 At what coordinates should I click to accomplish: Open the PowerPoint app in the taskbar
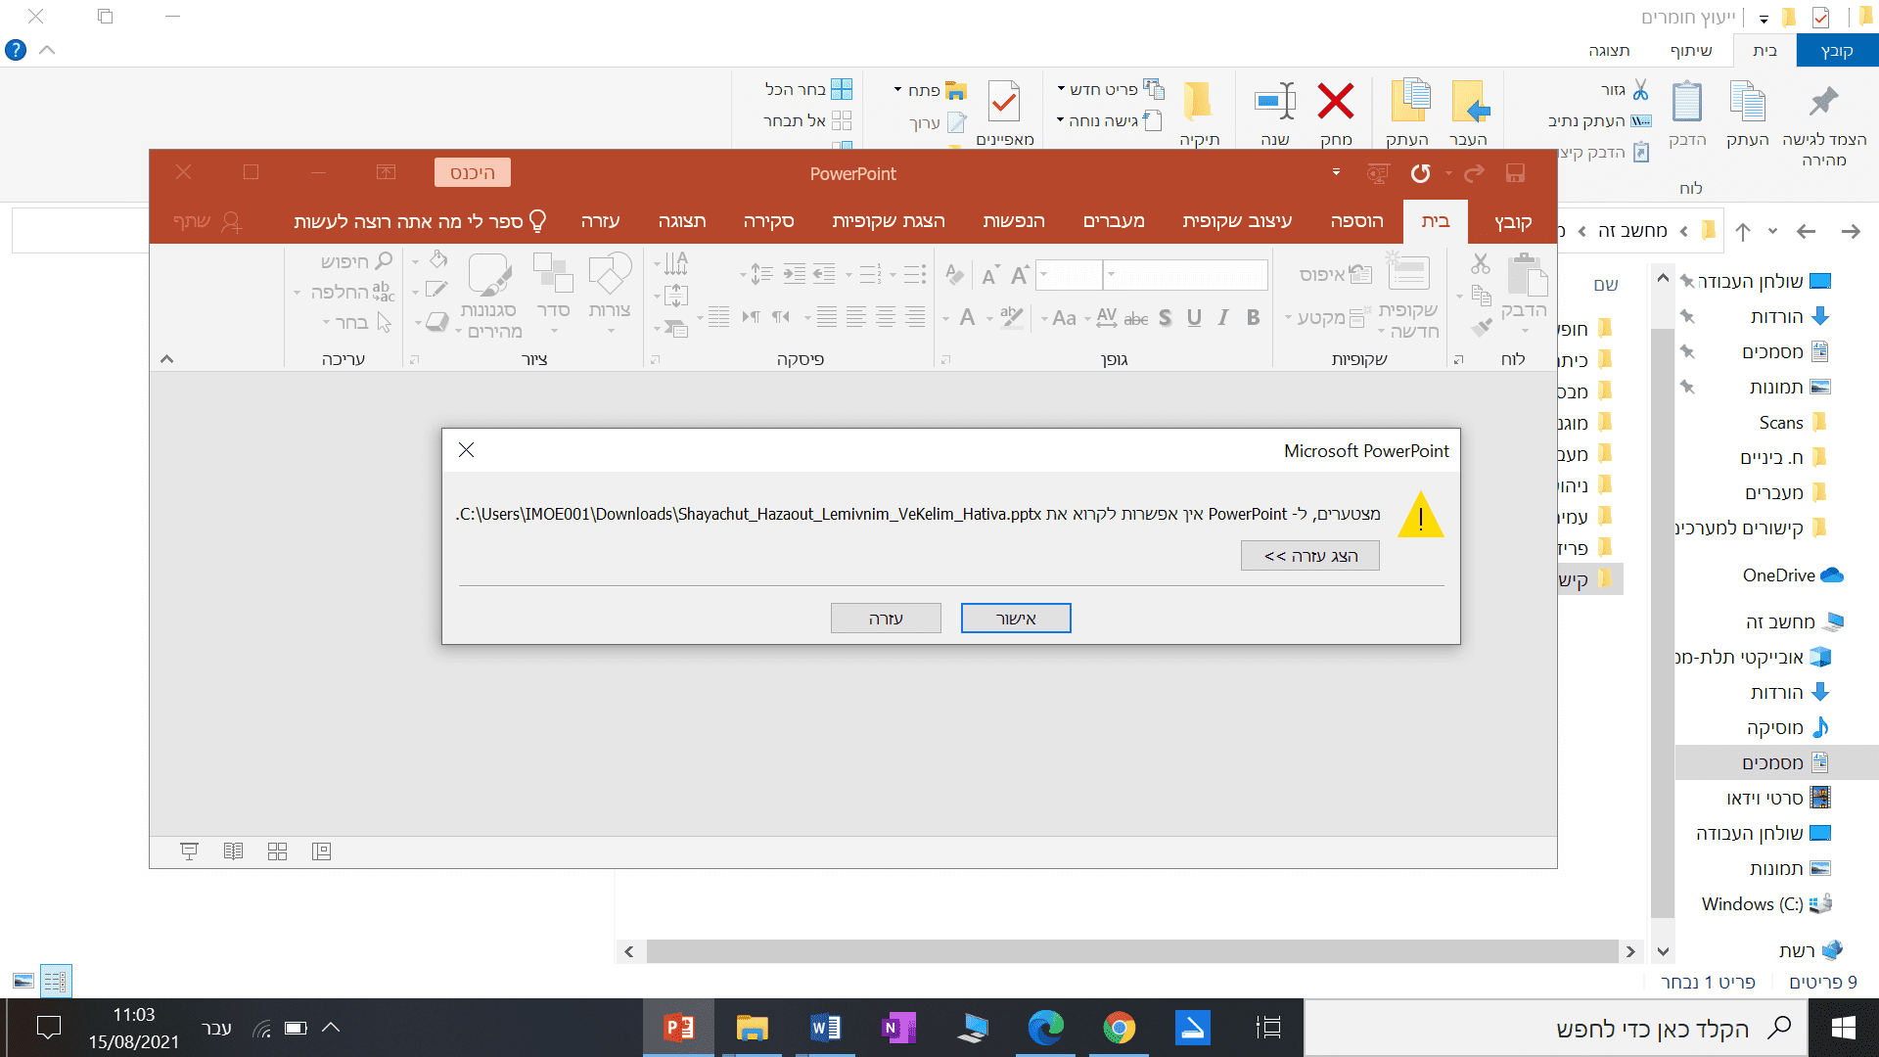pyautogui.click(x=678, y=1028)
